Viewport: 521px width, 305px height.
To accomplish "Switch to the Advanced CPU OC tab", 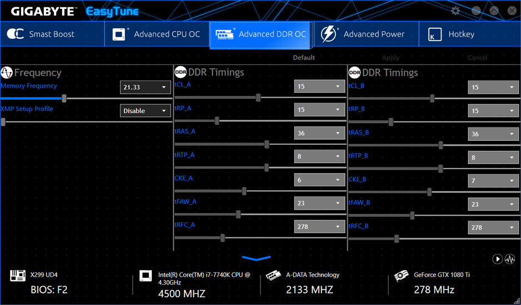I will pyautogui.click(x=157, y=34).
